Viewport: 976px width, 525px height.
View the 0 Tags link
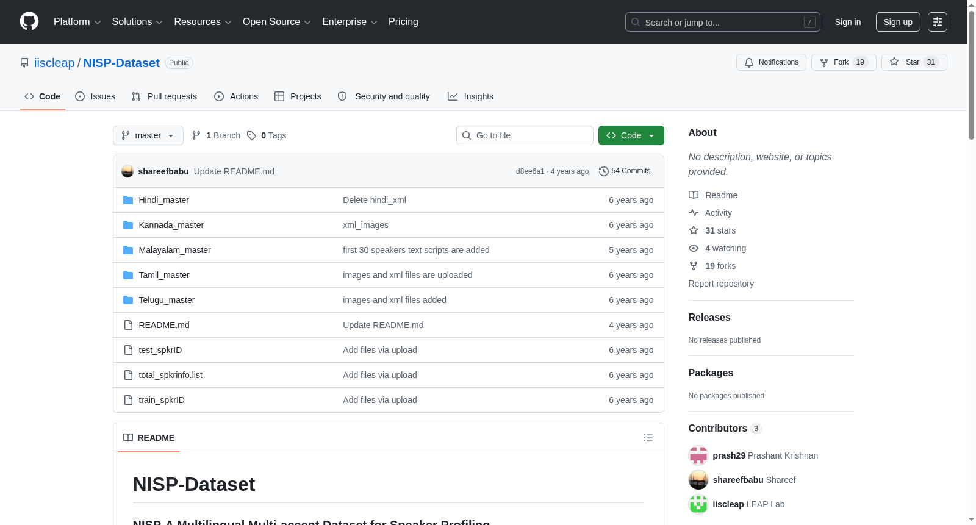pyautogui.click(x=267, y=135)
